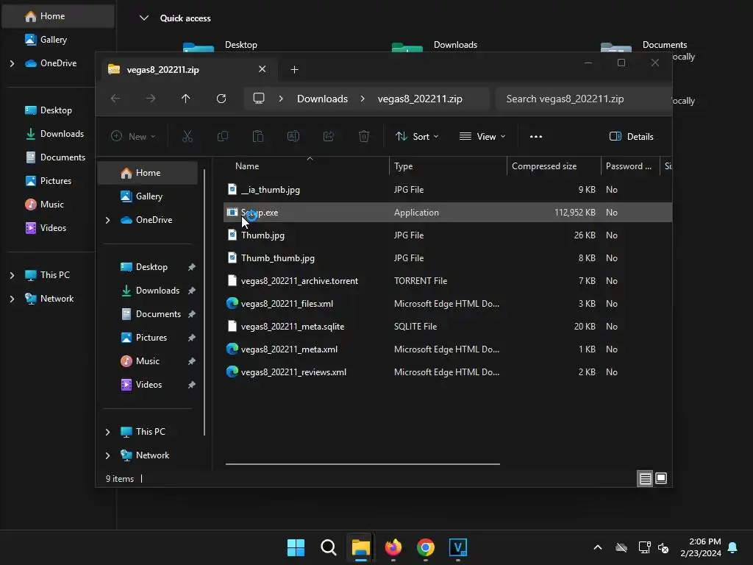Open the View dropdown menu
The width and height of the screenshot is (753, 565).
tap(482, 136)
